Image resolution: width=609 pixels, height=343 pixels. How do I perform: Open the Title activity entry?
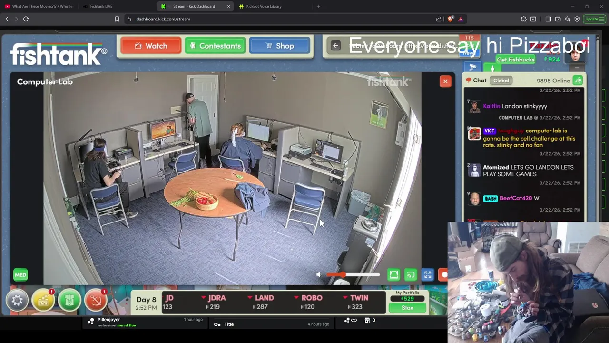pyautogui.click(x=271, y=324)
